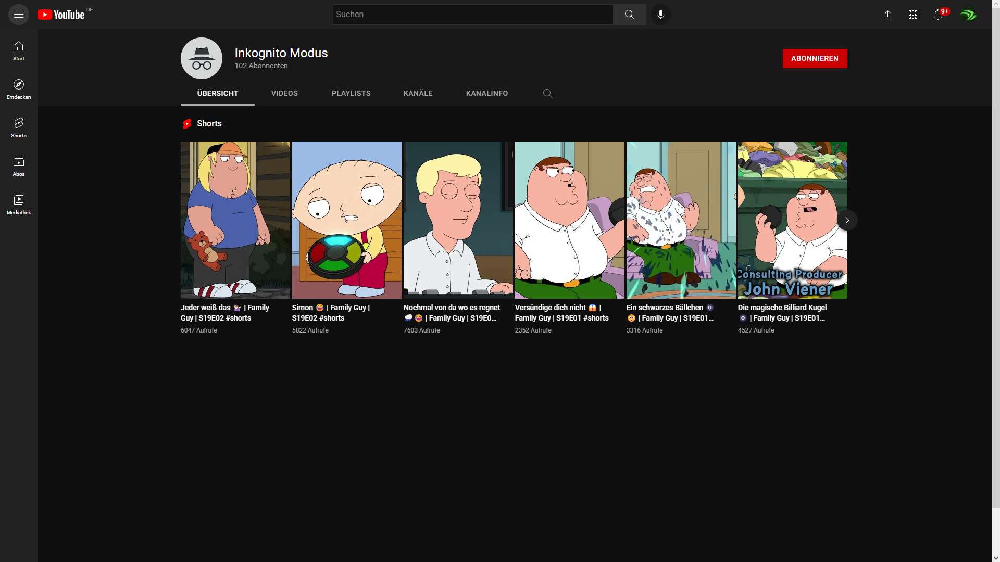Click the ABONNIEREN button
This screenshot has width=1000, height=562.
(815, 58)
